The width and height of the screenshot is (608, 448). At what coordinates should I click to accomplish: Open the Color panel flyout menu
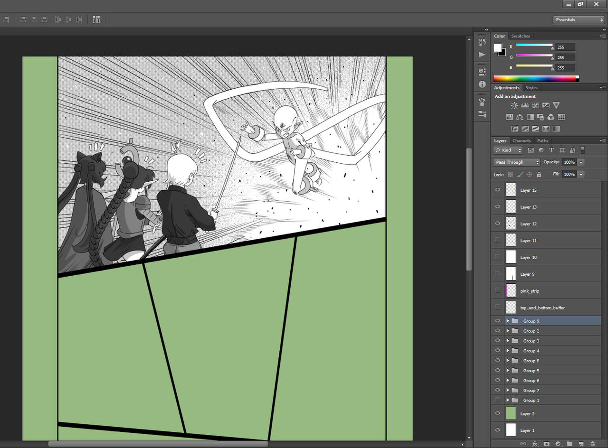602,36
